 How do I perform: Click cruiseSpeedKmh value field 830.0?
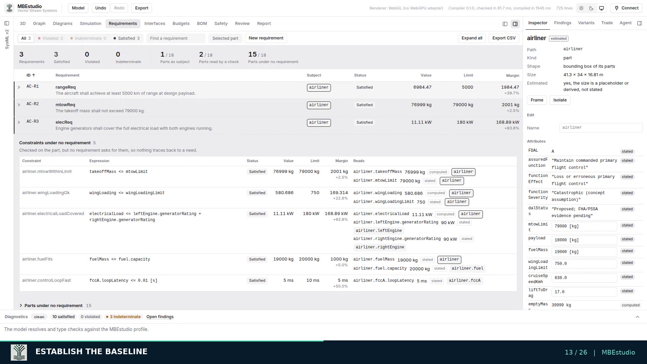(584, 278)
